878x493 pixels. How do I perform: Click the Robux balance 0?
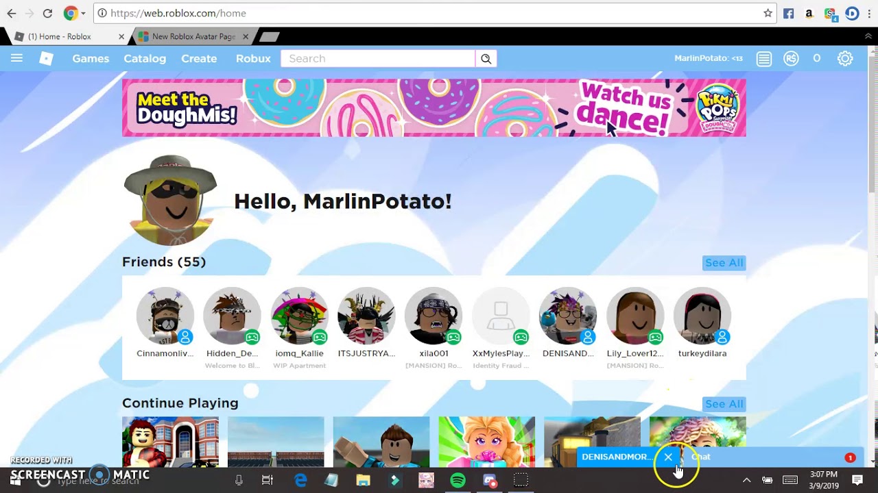[816, 58]
